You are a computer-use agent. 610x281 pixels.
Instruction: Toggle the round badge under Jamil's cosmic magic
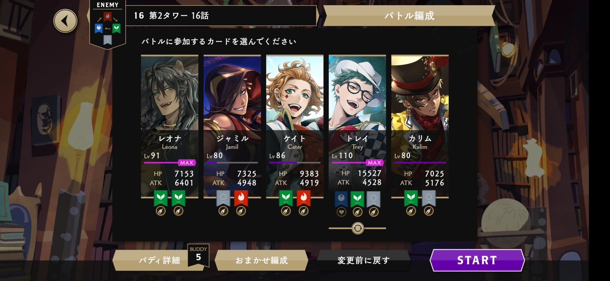coord(223,211)
